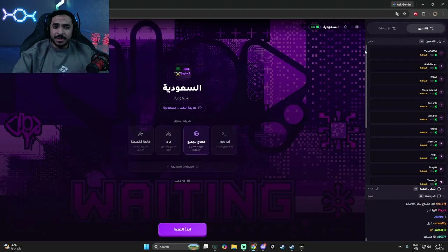Expand the الإعدادات السريعة quick settings section

182,167
